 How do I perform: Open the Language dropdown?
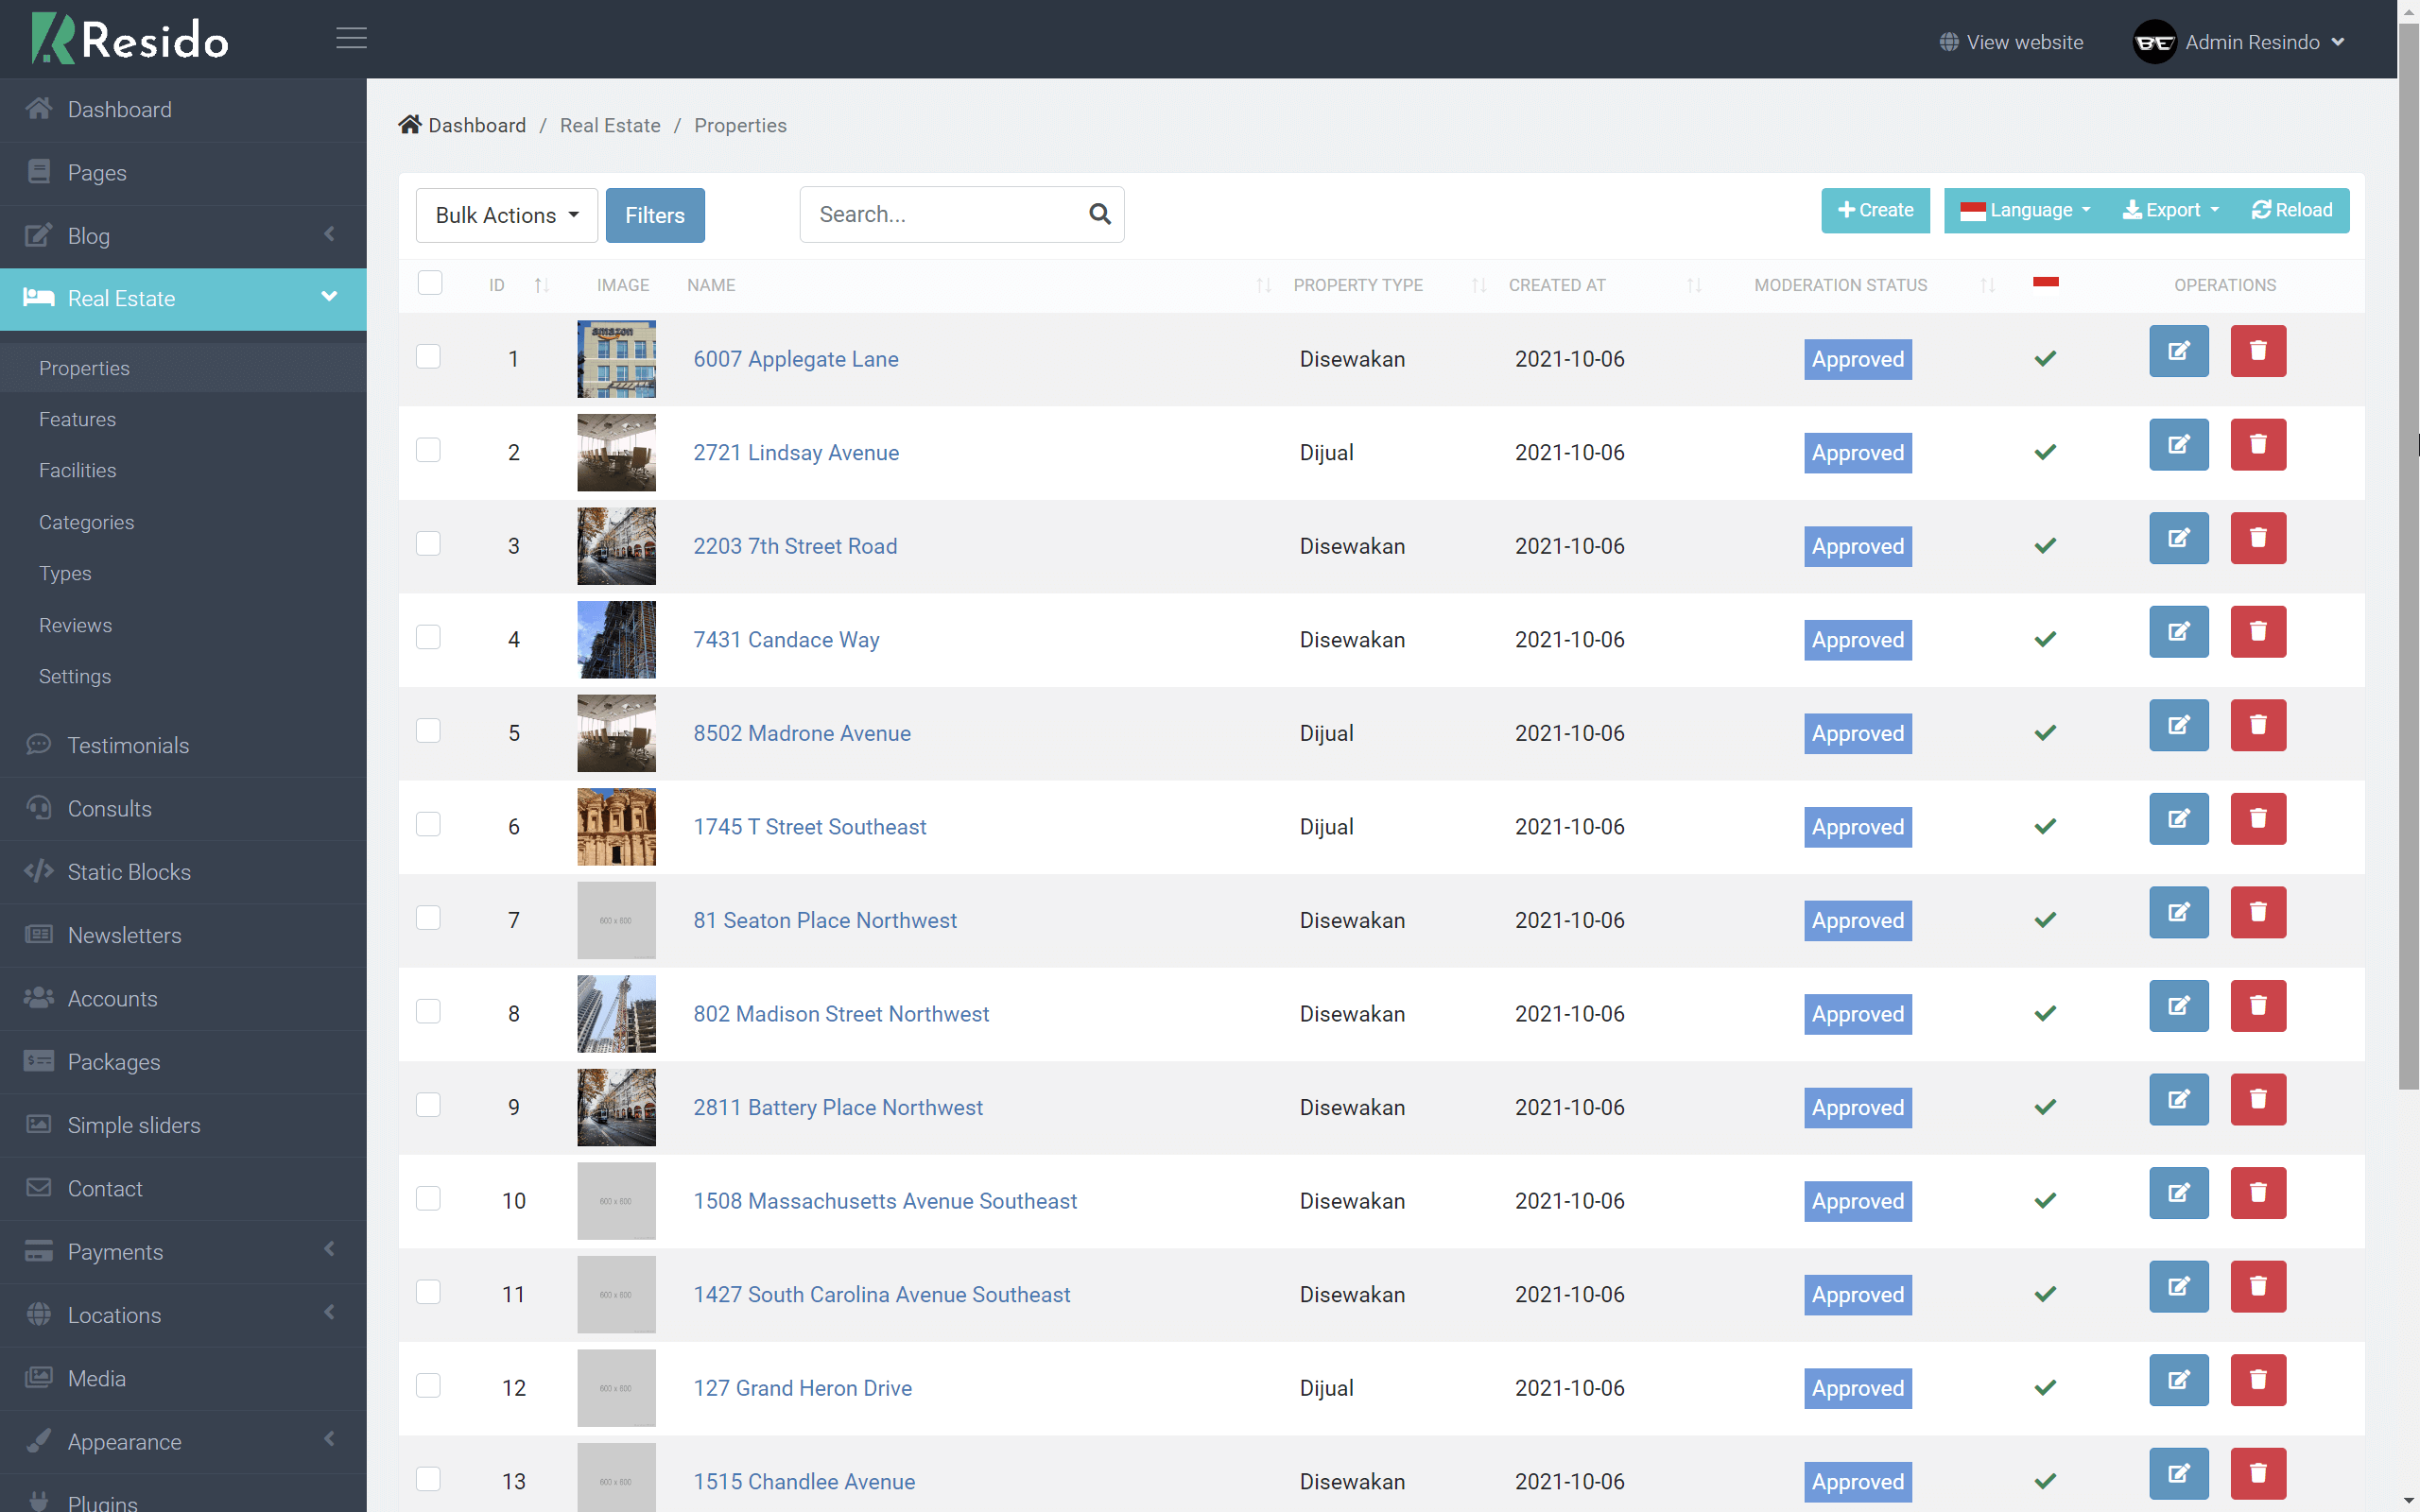point(2024,210)
